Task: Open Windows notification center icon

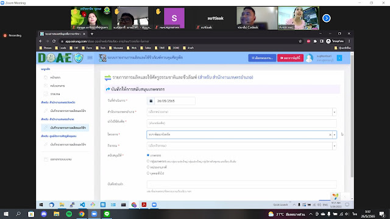Action: [x=382, y=214]
